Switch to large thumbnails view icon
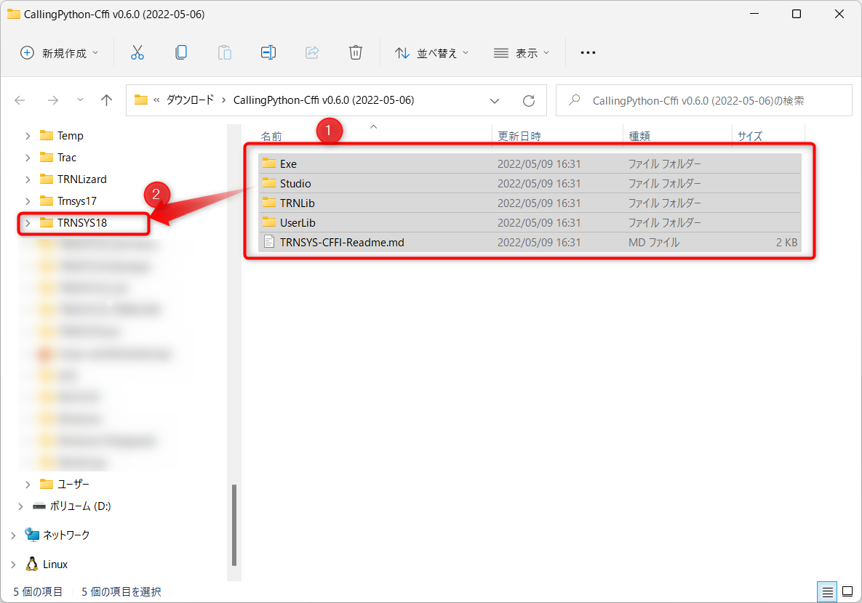862x603 pixels. 847,591
